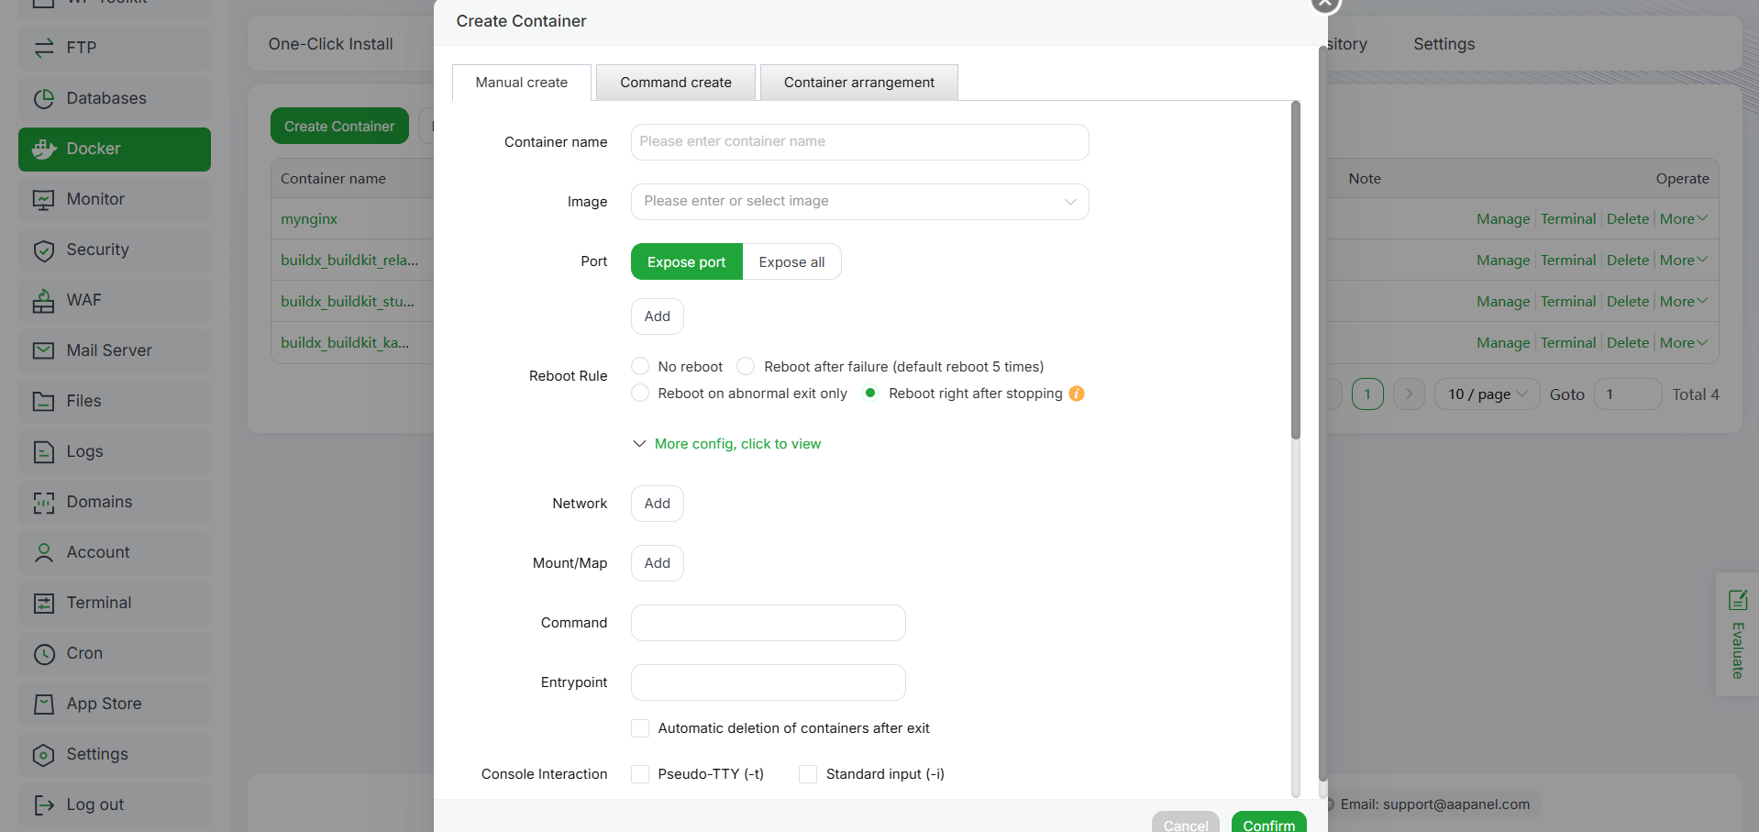The image size is (1759, 832).
Task: Choose Expose port option
Action: (x=686, y=261)
